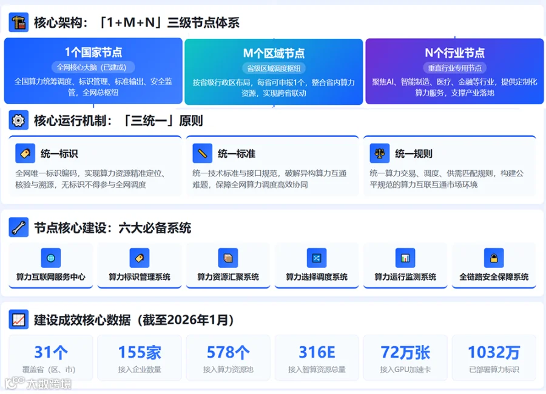
Task: Click the shuffle icon above 算力选择调度系统
Action: 317,258
